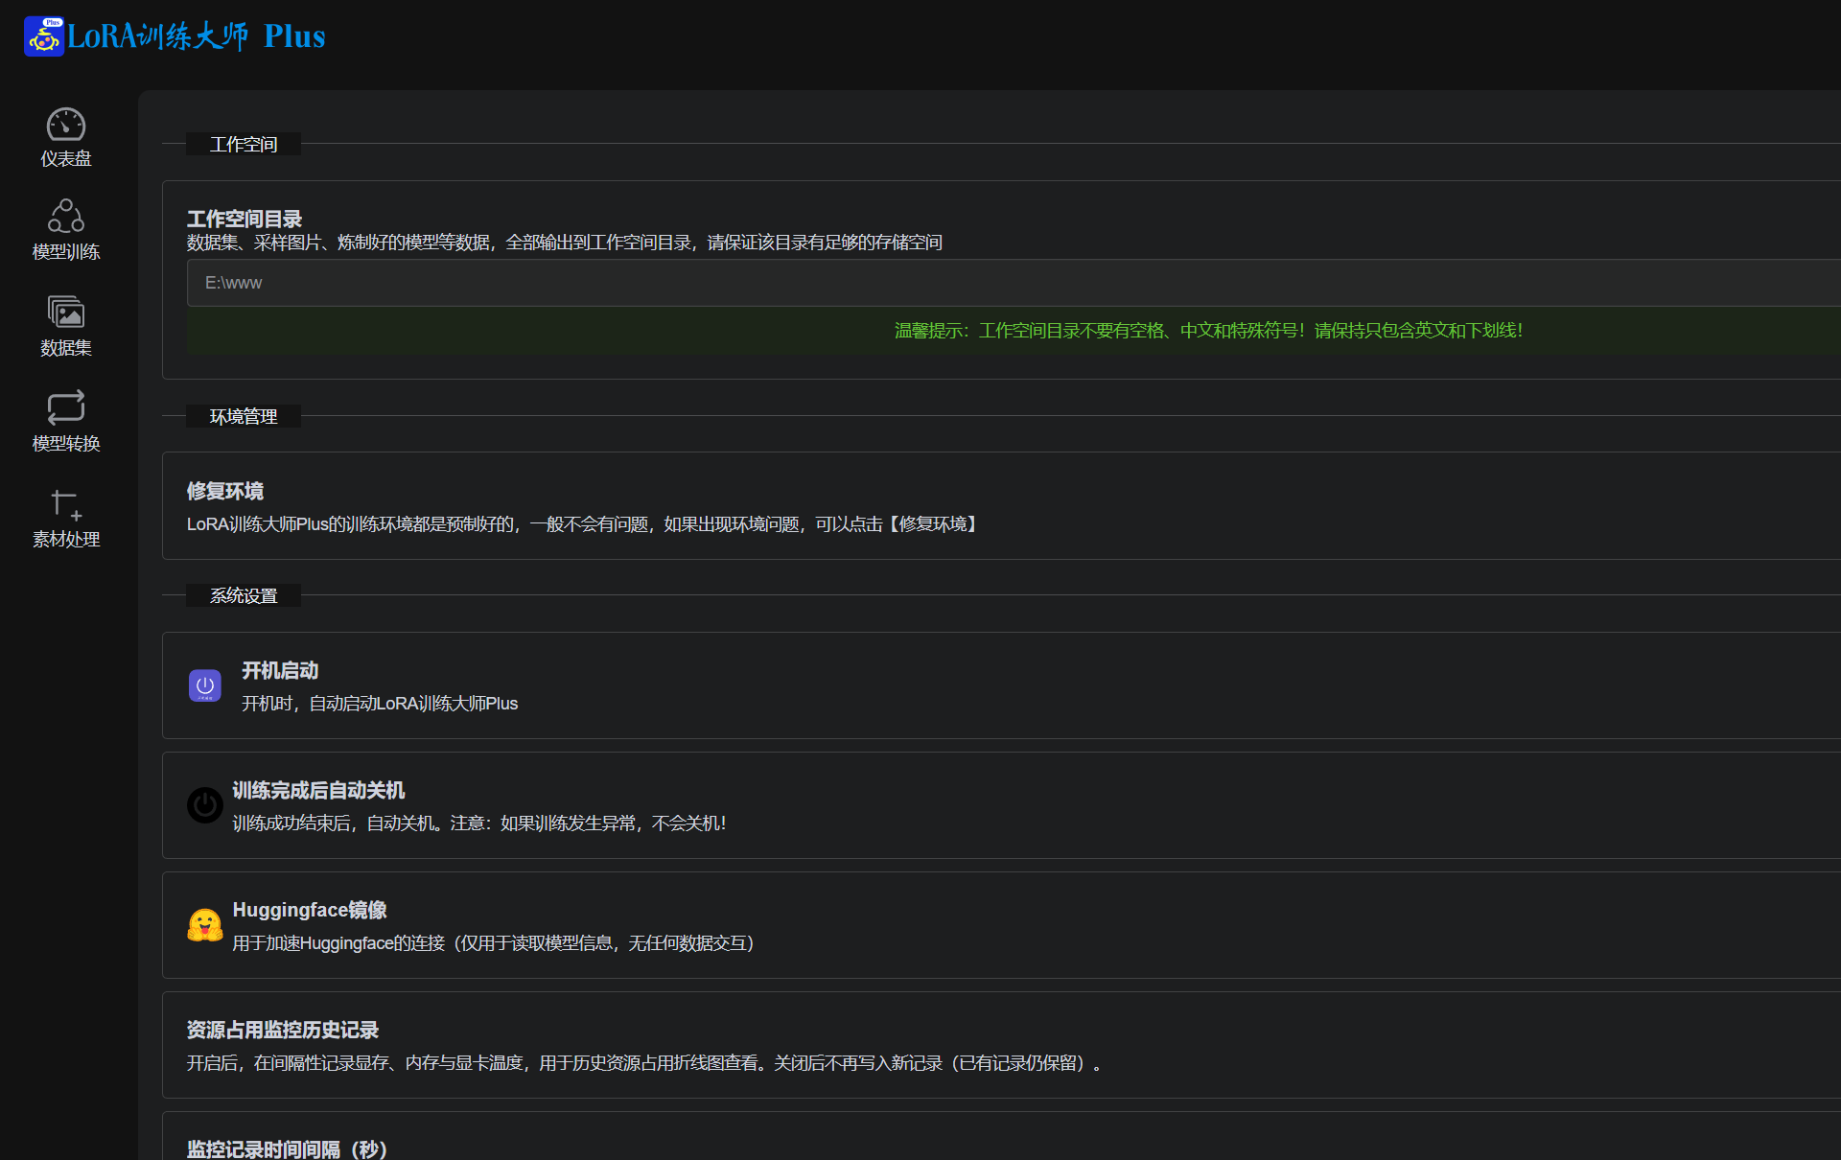Click the Huggingface emoji icon
This screenshot has width=1841, height=1160.
(x=205, y=925)
